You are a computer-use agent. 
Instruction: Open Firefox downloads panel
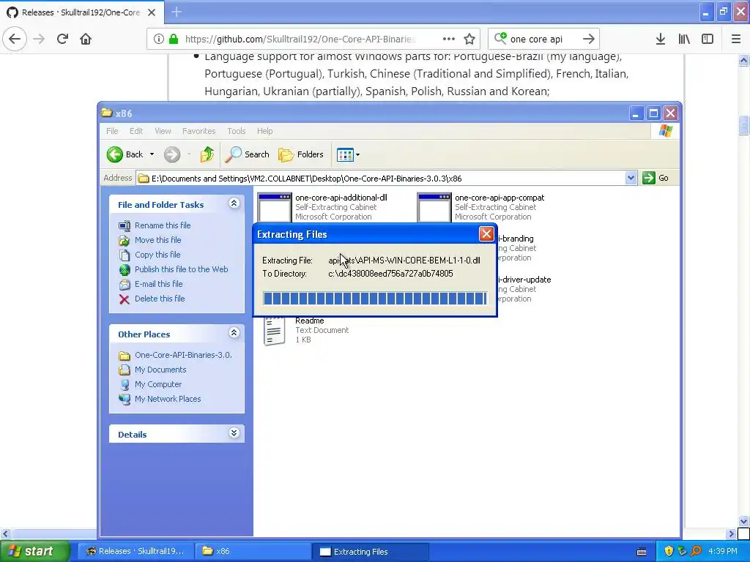661,39
